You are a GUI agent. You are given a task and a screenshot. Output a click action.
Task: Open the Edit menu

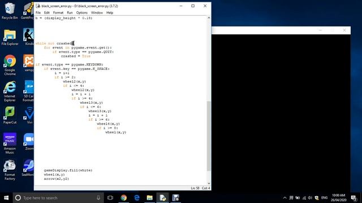[46, 12]
